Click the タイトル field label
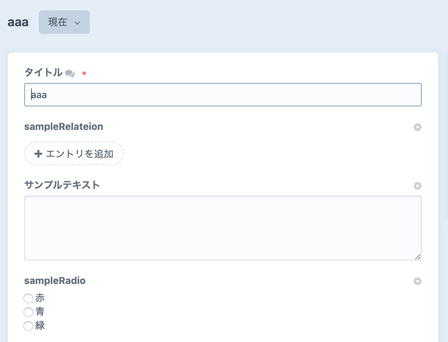 click(x=43, y=72)
